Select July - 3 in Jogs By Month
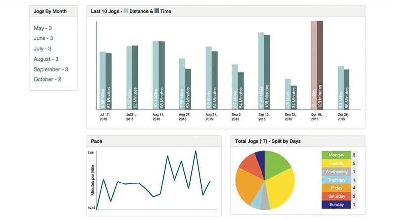 [x=43, y=48]
